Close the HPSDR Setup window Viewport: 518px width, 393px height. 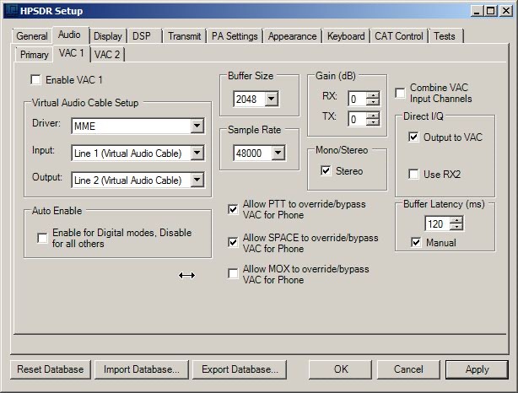click(x=506, y=11)
